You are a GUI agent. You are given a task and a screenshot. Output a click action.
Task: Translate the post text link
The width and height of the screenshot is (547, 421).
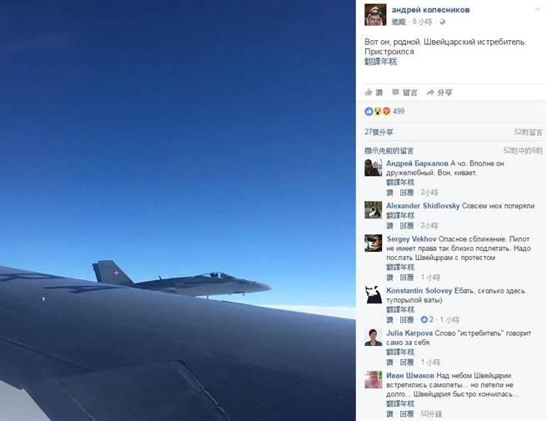pyautogui.click(x=380, y=62)
